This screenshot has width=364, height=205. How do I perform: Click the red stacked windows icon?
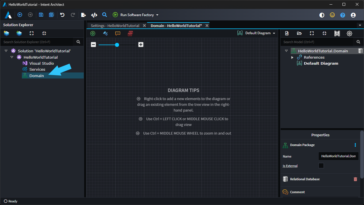click(x=130, y=33)
